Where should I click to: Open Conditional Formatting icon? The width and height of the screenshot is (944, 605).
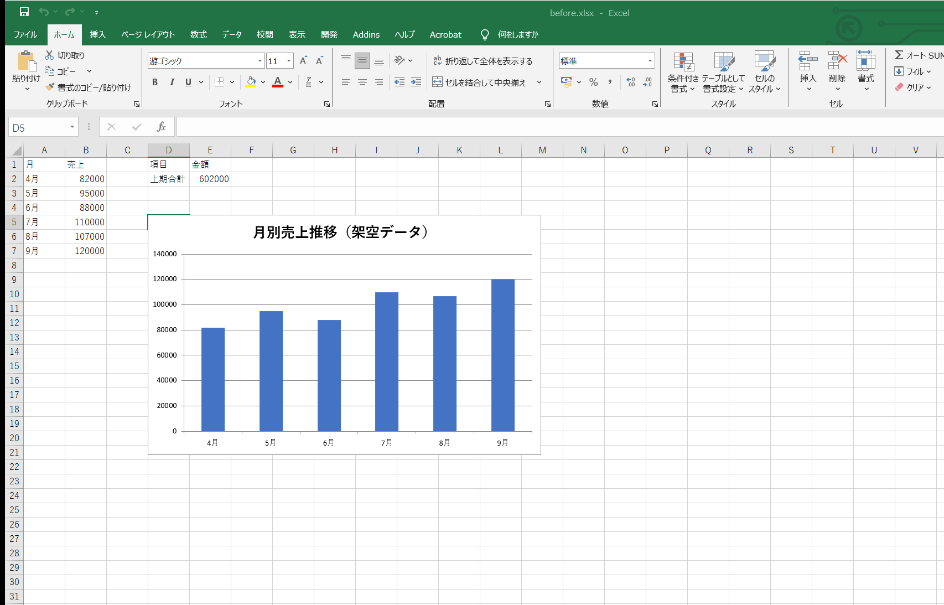click(x=683, y=61)
